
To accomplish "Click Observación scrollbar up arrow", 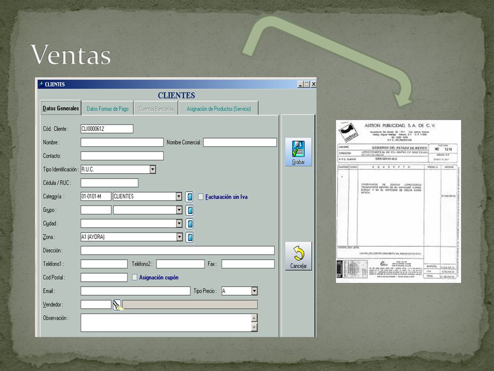I will click(254, 318).
